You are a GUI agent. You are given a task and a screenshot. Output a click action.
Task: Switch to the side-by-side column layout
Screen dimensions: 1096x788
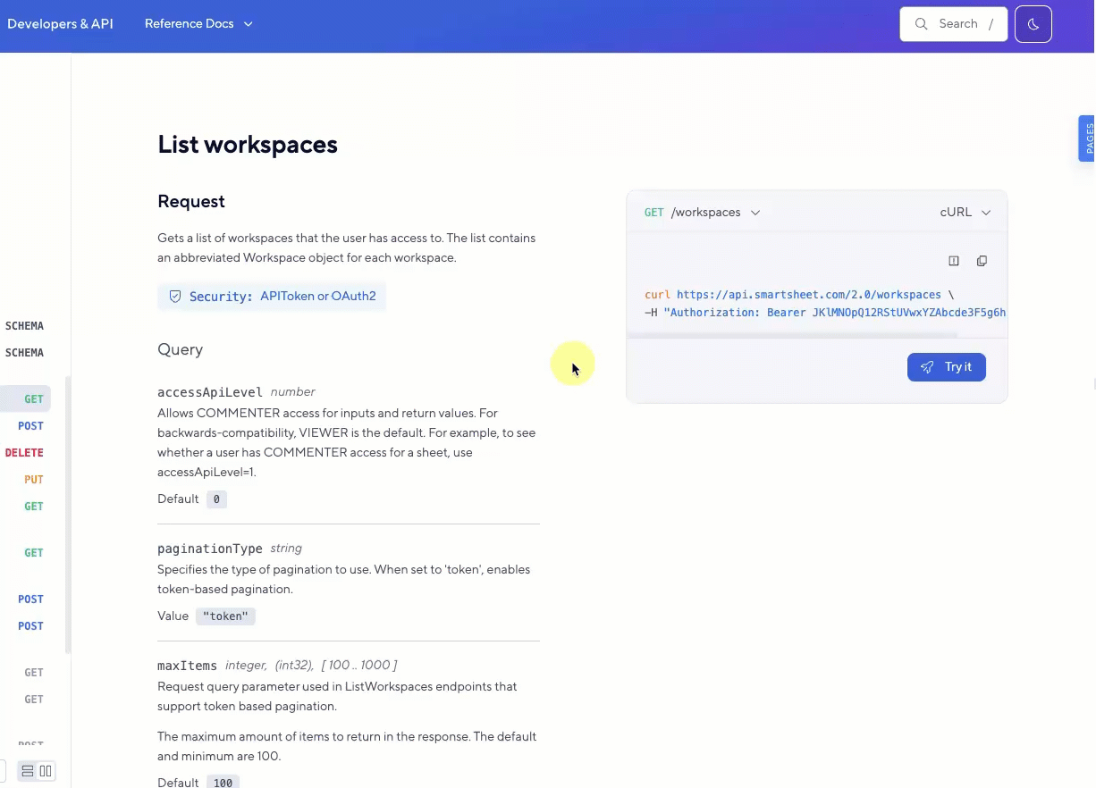(x=46, y=771)
